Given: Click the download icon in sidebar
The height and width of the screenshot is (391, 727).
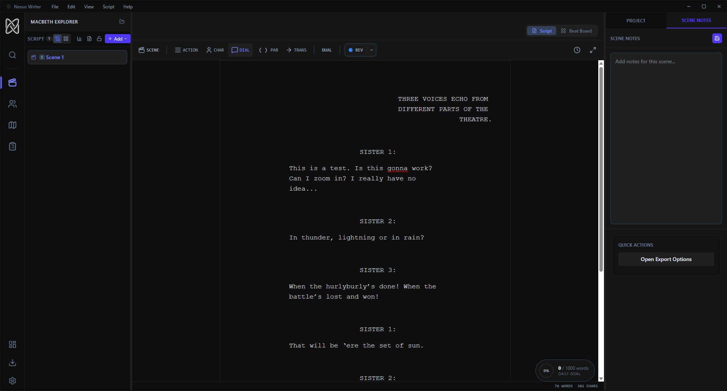Looking at the screenshot, I should 12,363.
